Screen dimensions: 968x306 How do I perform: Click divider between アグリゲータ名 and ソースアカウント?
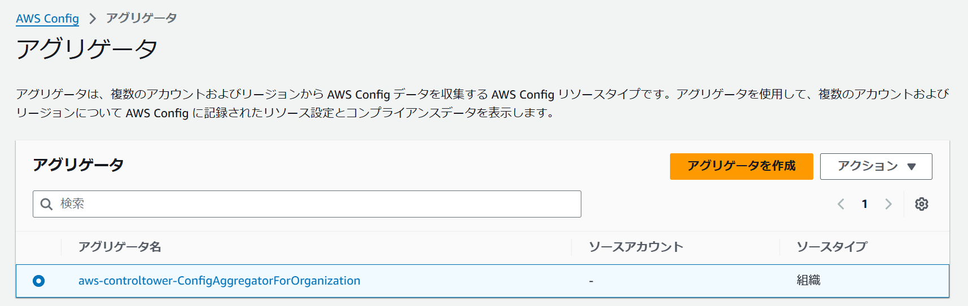(571, 247)
